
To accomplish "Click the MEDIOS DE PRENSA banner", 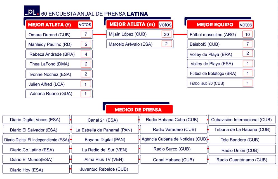I will (x=138, y=109).
